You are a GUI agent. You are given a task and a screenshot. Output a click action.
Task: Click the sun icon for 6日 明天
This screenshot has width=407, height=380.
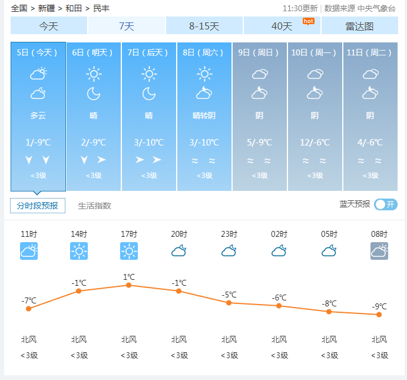(94, 74)
